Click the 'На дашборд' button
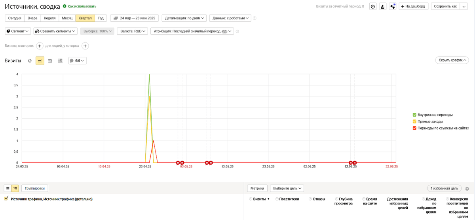 pos(413,6)
